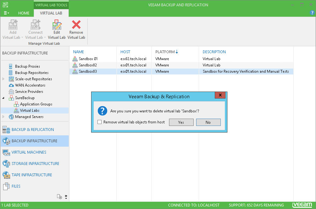Click the red Remove Virtual Lab icon
Viewport: 316px width, 209px height.
[x=76, y=25]
